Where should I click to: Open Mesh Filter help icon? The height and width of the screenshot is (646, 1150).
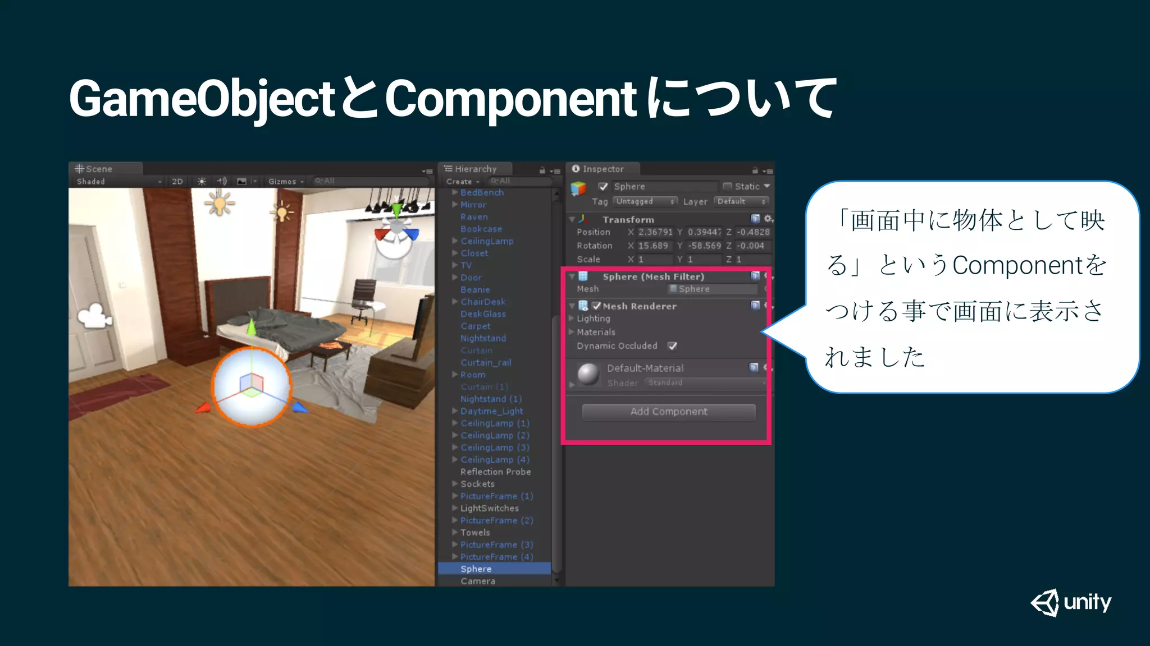[x=755, y=276]
